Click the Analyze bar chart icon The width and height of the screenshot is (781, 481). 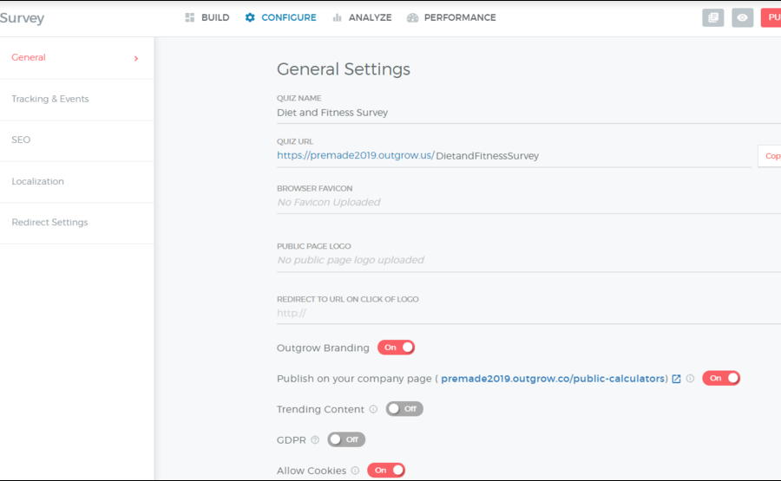(337, 17)
